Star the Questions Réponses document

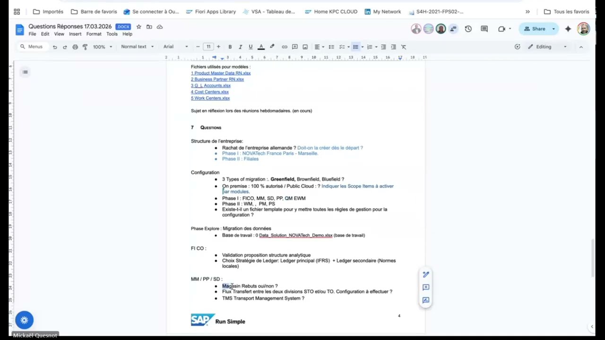click(138, 27)
